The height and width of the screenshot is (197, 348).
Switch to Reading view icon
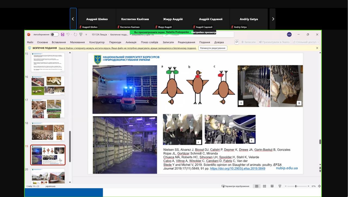pyautogui.click(x=272, y=186)
